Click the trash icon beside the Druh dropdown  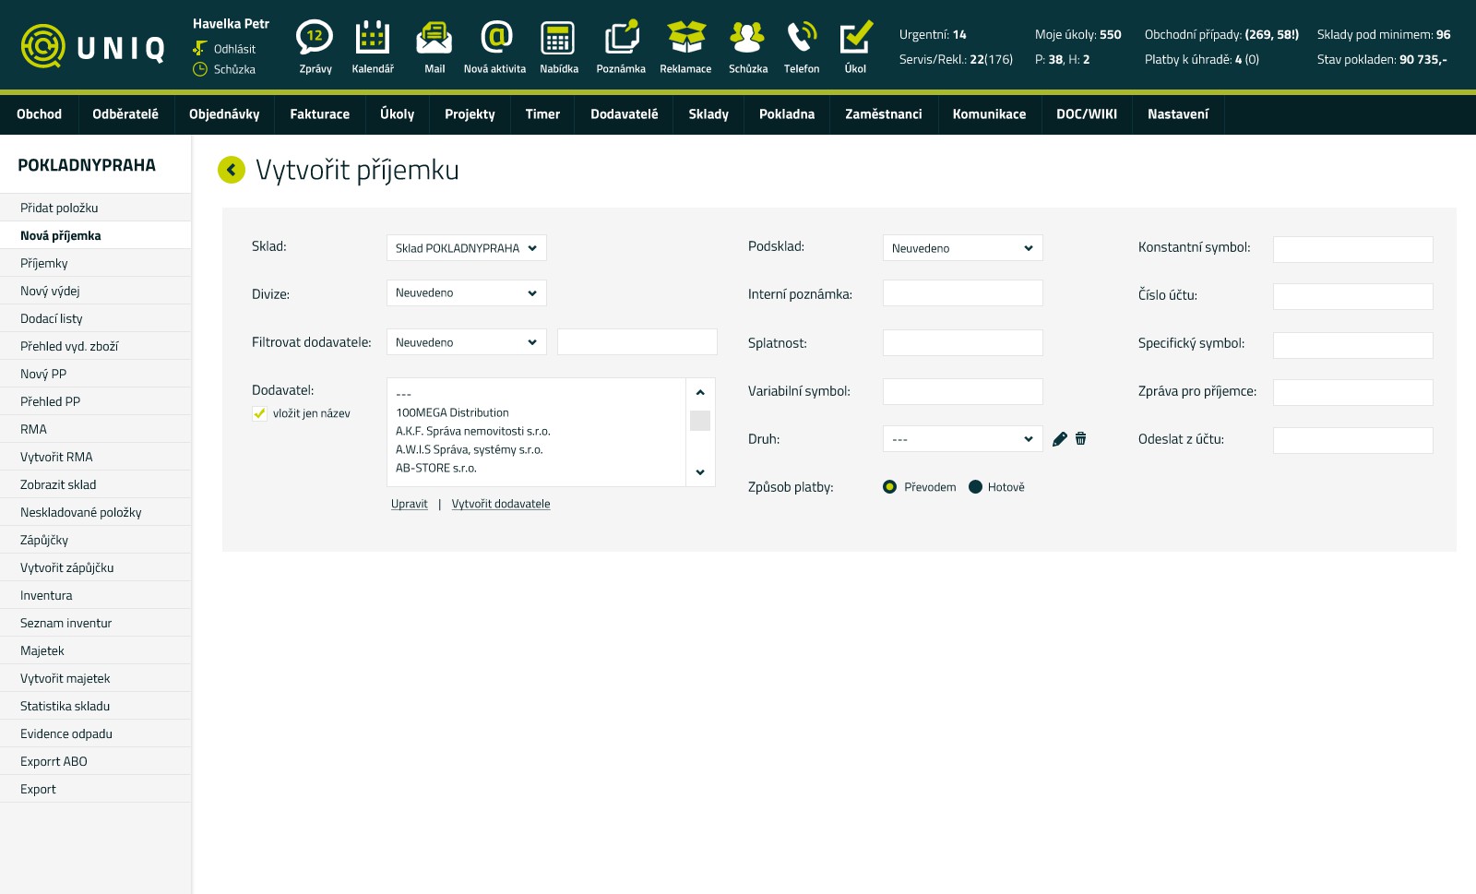pos(1080,439)
